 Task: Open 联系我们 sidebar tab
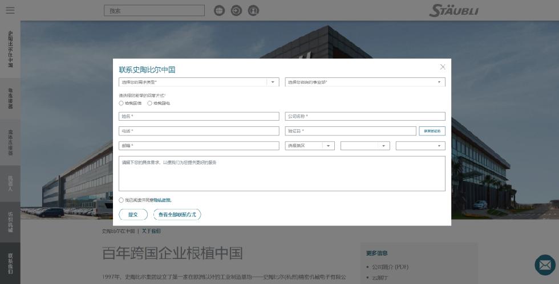(10, 264)
